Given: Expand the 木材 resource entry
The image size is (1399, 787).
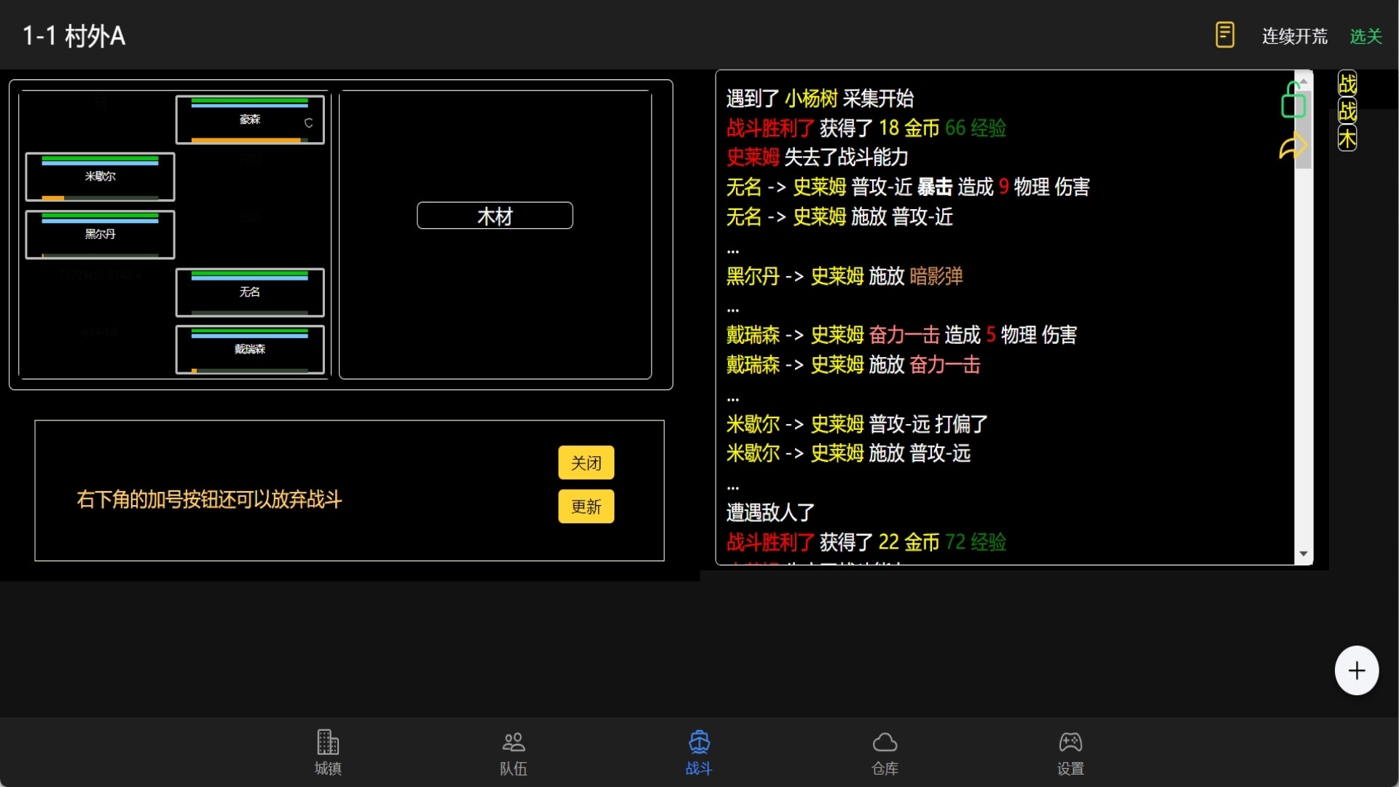Looking at the screenshot, I should pyautogui.click(x=495, y=215).
